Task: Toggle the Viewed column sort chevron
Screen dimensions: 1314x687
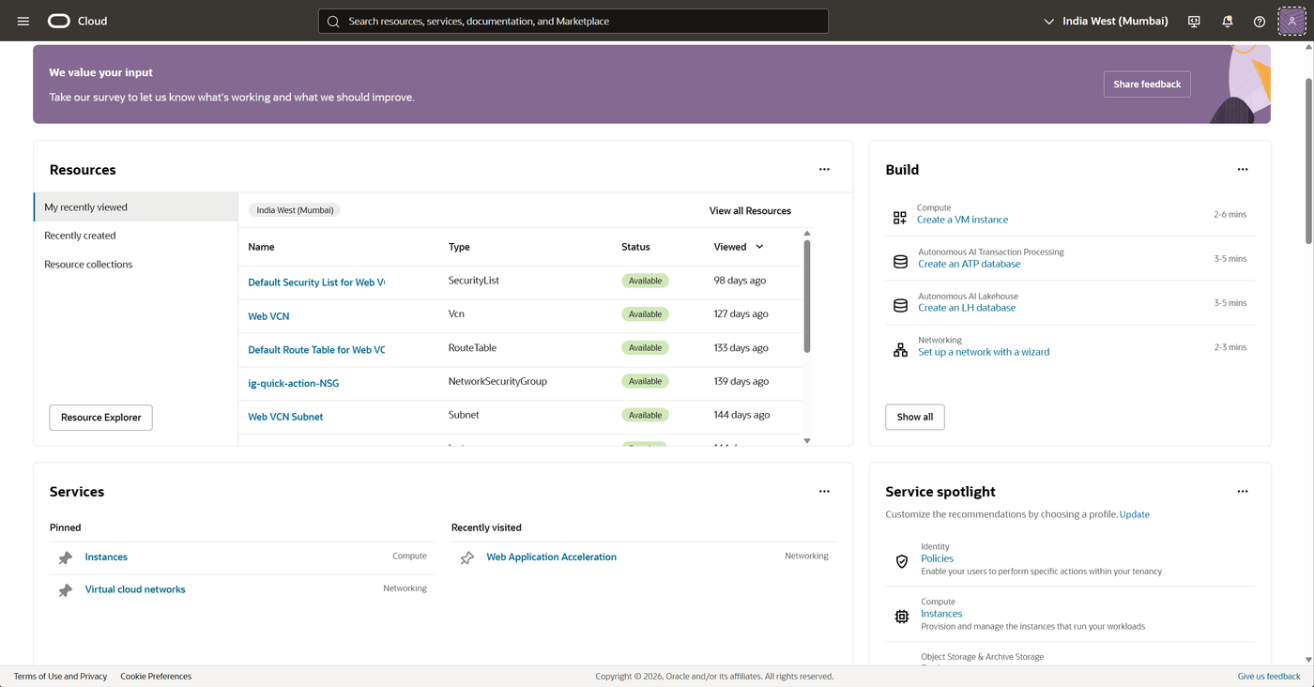Action: click(x=759, y=247)
